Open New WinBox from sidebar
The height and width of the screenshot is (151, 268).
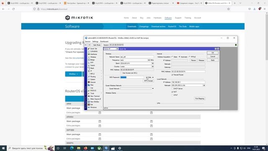[x=95, y=102]
